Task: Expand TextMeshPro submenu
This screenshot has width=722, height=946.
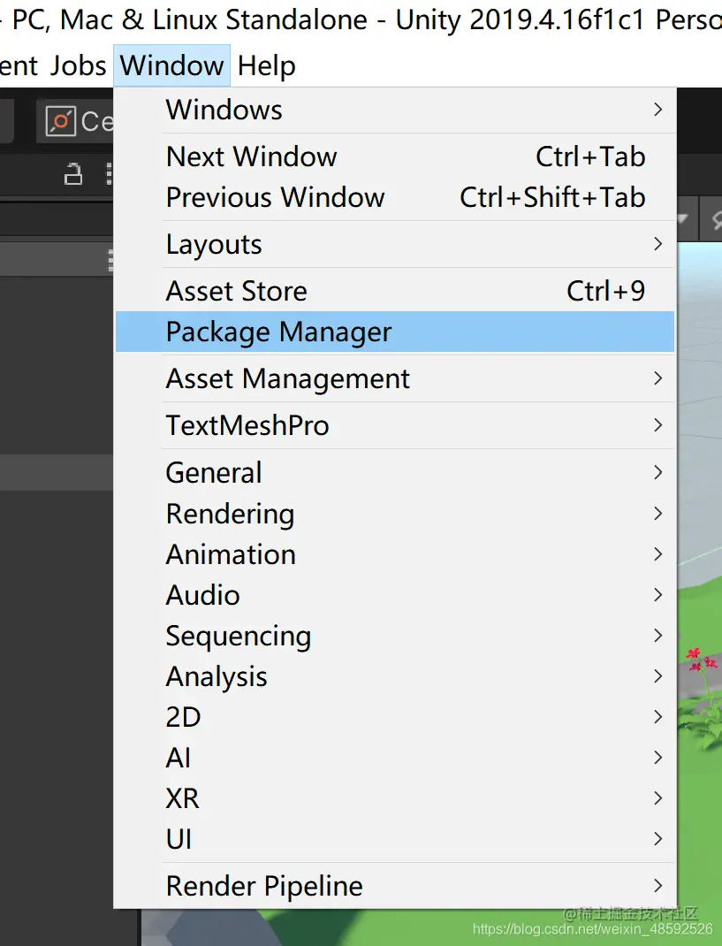Action: 395,425
